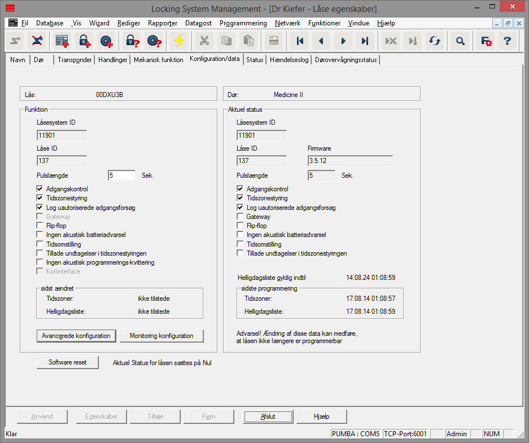Disable the Adgangskontrol checkbox under Funktion

pos(40,188)
